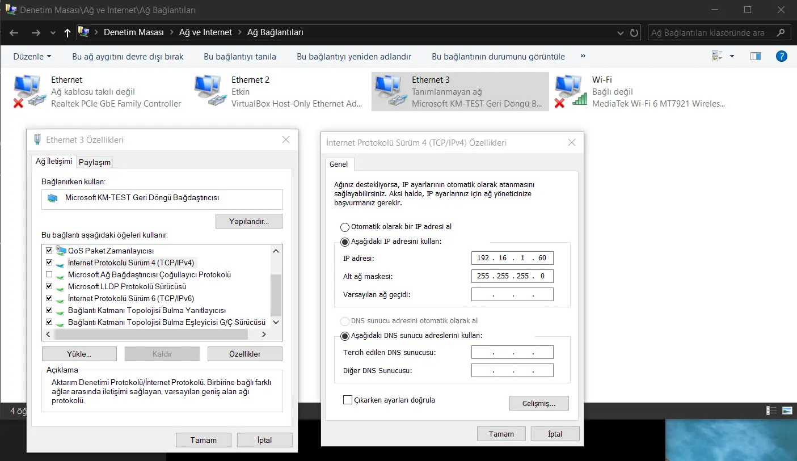The width and height of the screenshot is (797, 461).
Task: Refresh the Ağ Bağlantıları view
Action: (x=634, y=32)
